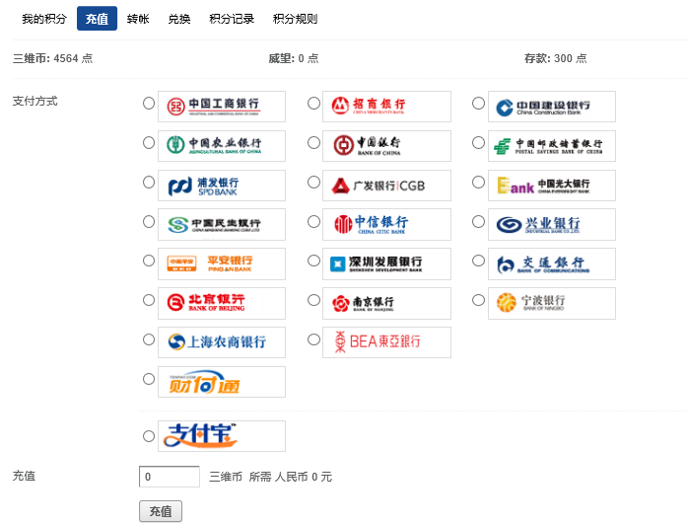The height and width of the screenshot is (525, 688).
Task: Click the 兴业银行 Industrial Bank logo
Action: point(552,224)
